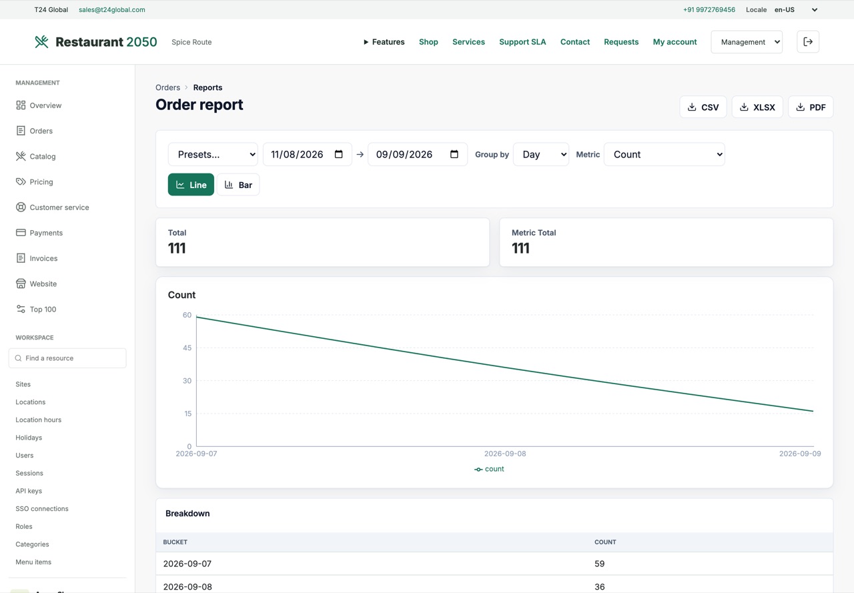Open the Website storefront icon
854x593 pixels.
(21, 283)
